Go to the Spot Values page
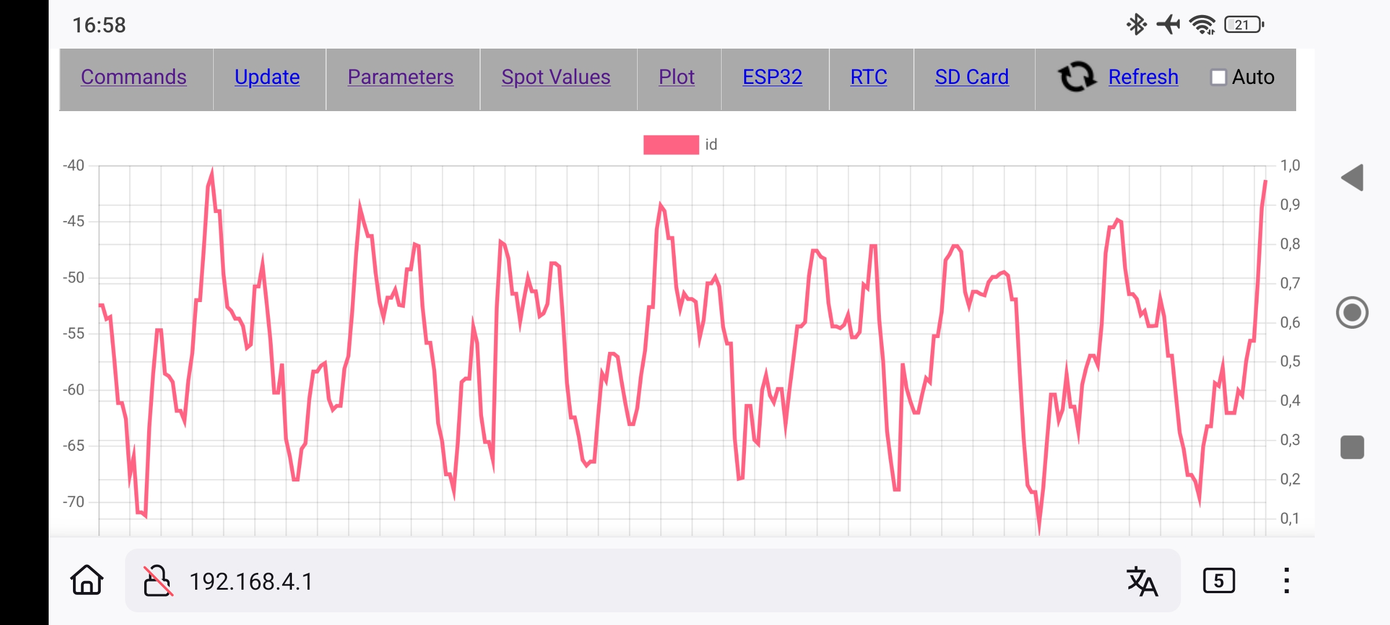This screenshot has width=1390, height=625. click(555, 77)
